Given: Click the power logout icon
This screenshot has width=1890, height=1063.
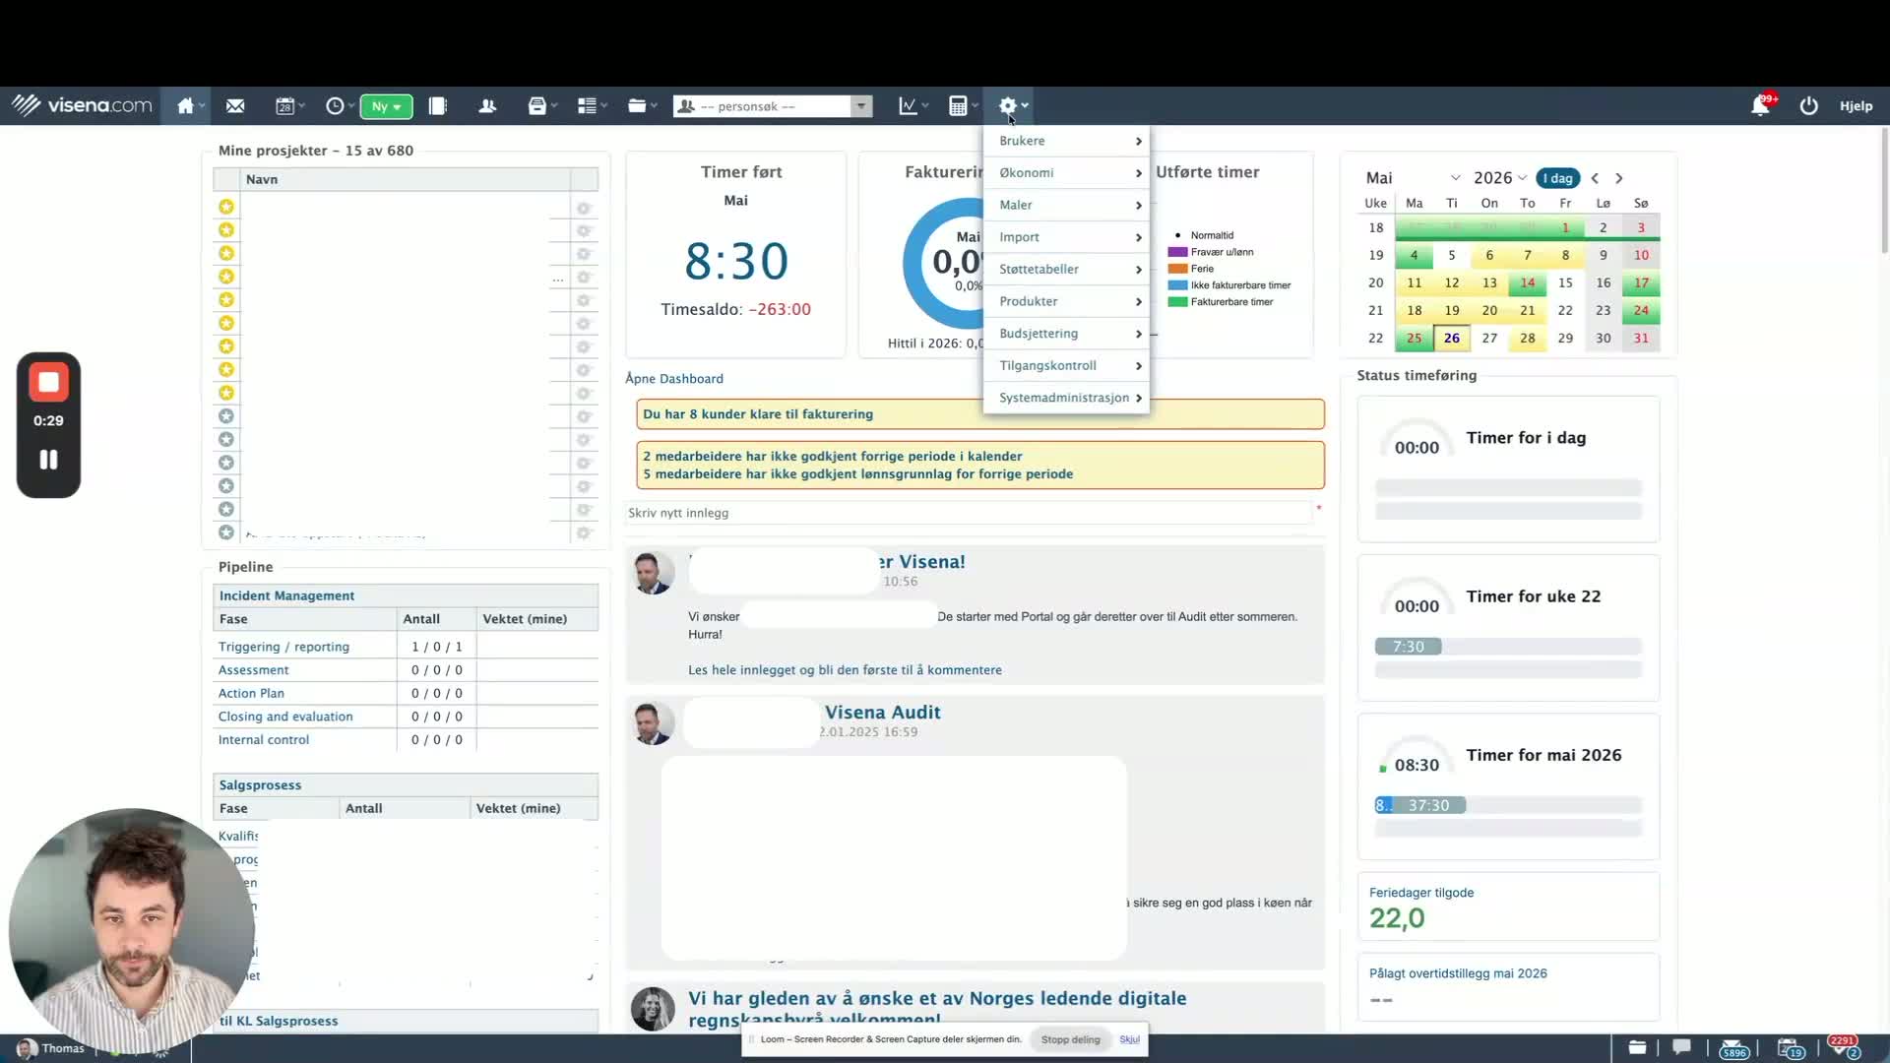Looking at the screenshot, I should 1809,106.
